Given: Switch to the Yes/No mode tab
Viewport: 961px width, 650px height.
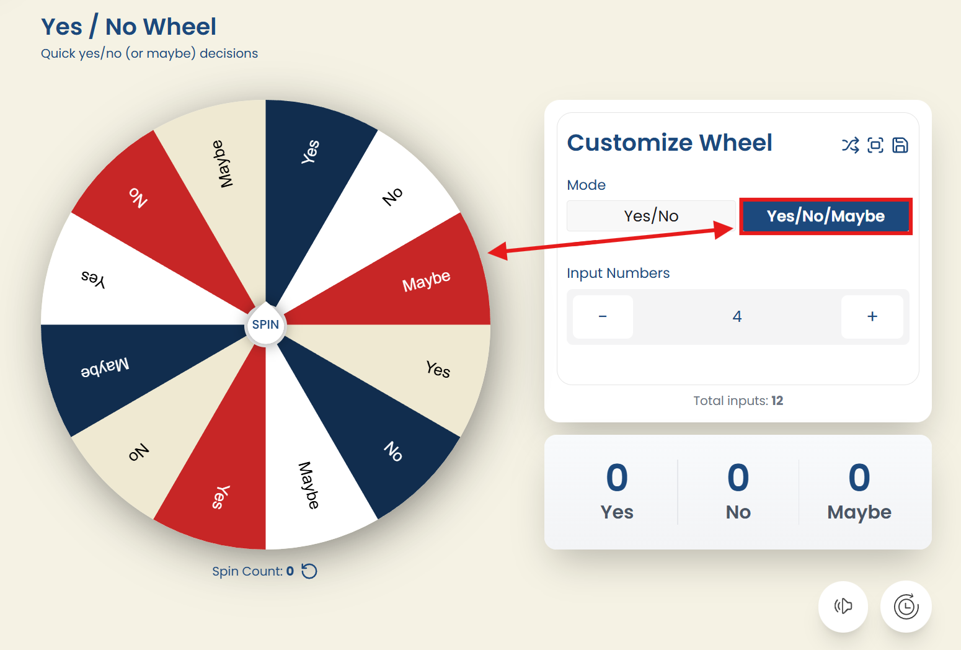Looking at the screenshot, I should pos(650,216).
